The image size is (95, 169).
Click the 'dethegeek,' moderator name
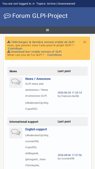(x=32, y=153)
